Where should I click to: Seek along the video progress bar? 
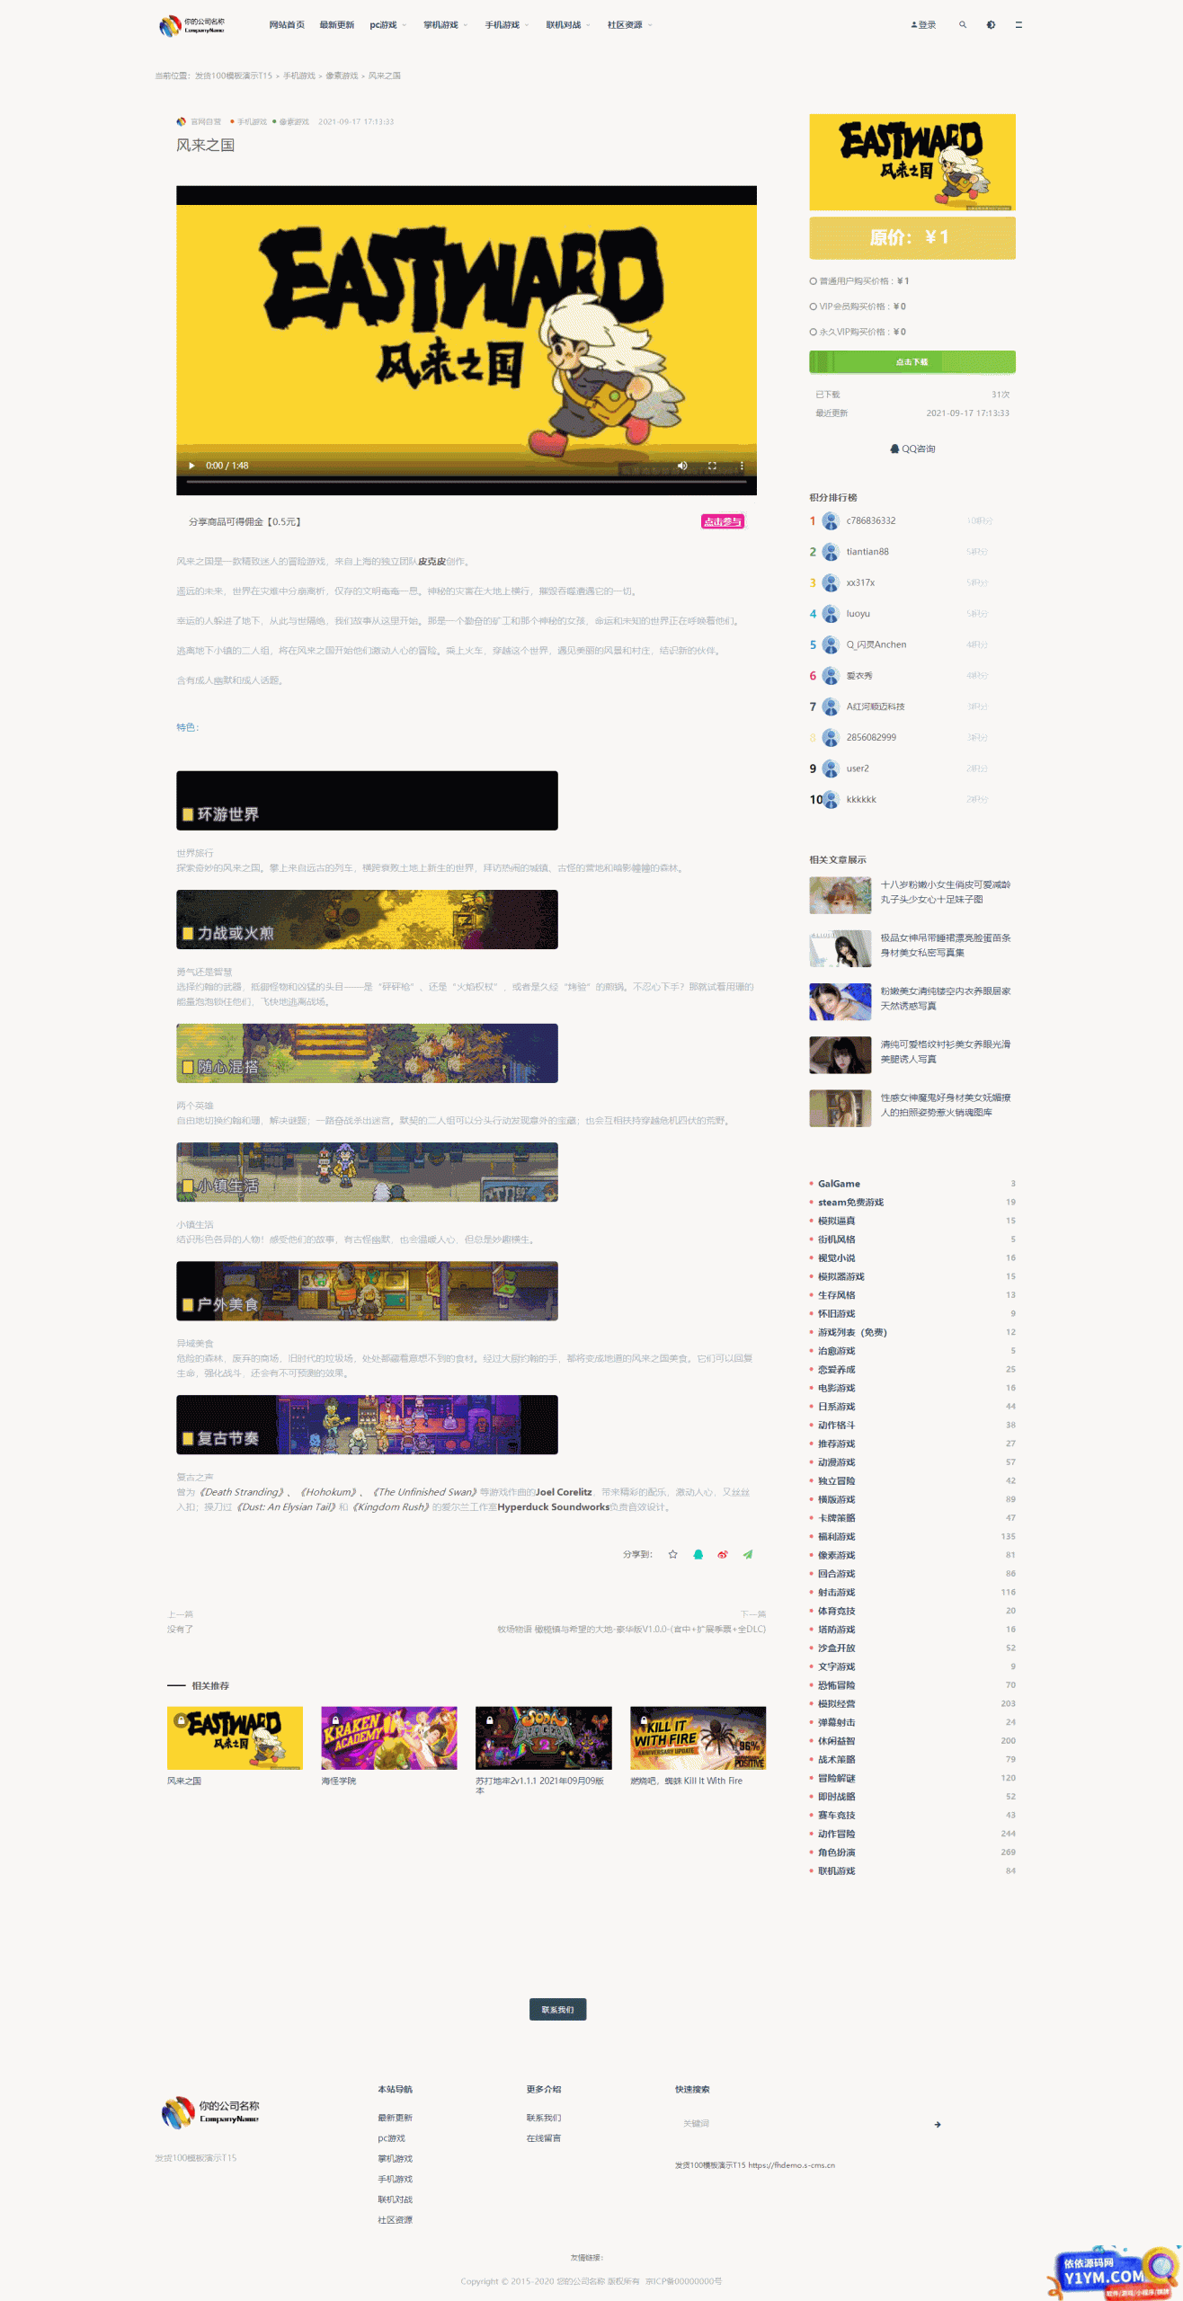click(x=466, y=482)
